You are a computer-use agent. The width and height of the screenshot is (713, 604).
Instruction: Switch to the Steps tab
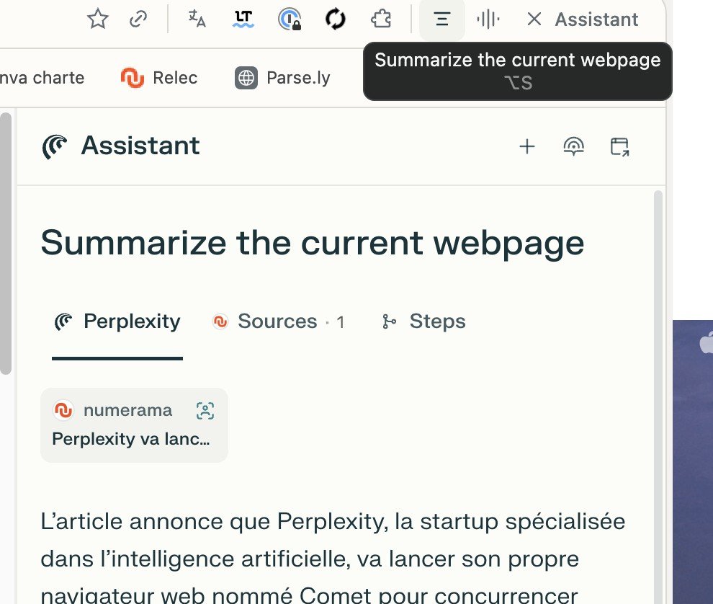click(423, 321)
